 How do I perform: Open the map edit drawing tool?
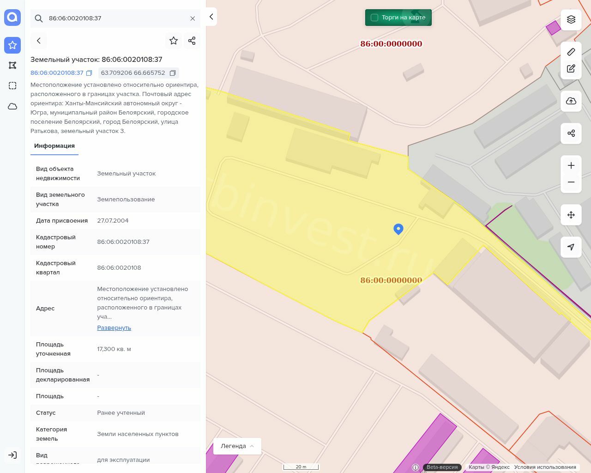coord(571,69)
